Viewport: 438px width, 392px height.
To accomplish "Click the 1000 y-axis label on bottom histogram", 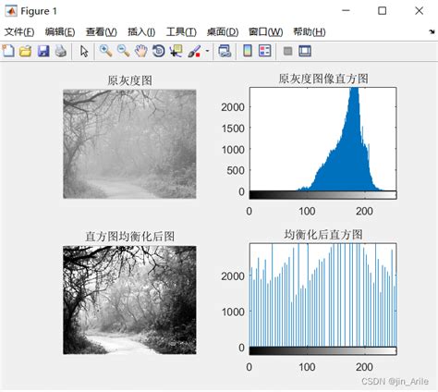I will 233,312.
